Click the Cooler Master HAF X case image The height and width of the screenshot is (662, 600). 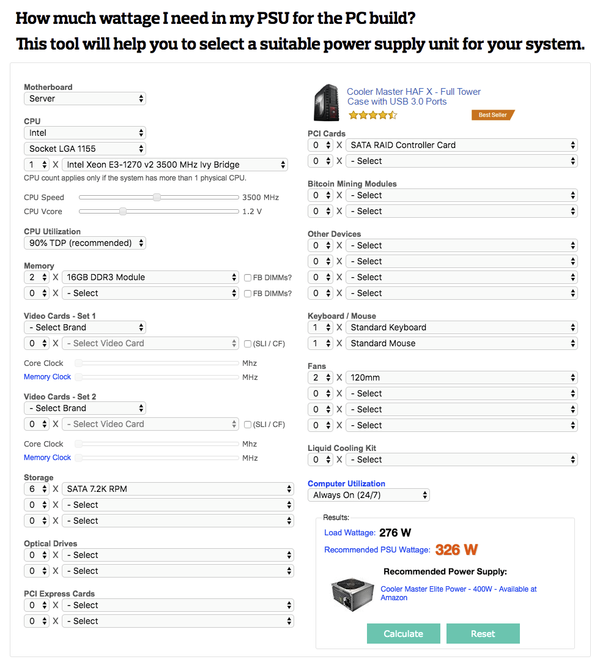pyautogui.click(x=327, y=103)
